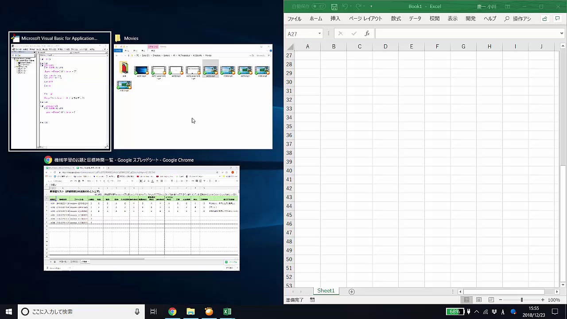Image resolution: width=567 pixels, height=319 pixels.
Task: Expand the formula bar chevron
Action: tap(562, 34)
